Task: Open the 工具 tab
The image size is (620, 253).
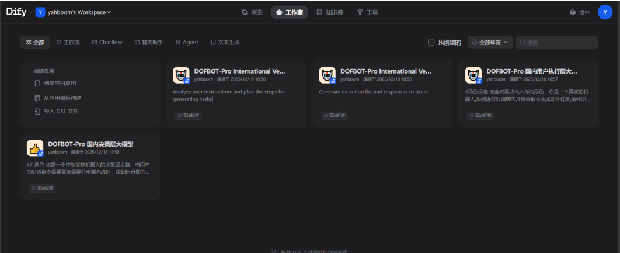Action: point(367,12)
